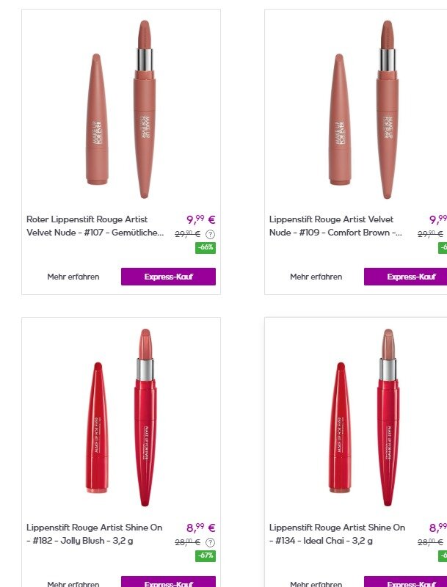
Task: Open the #109 Comfort Brown lipstick image
Action: point(364,110)
